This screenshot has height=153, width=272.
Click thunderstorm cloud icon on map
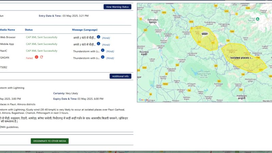205,34
